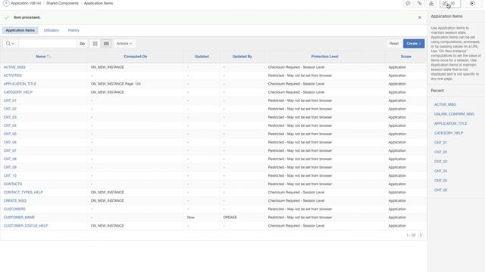The height and width of the screenshot is (272, 485).
Task: Open CNT_03 in the Recent list
Action: 440,162
